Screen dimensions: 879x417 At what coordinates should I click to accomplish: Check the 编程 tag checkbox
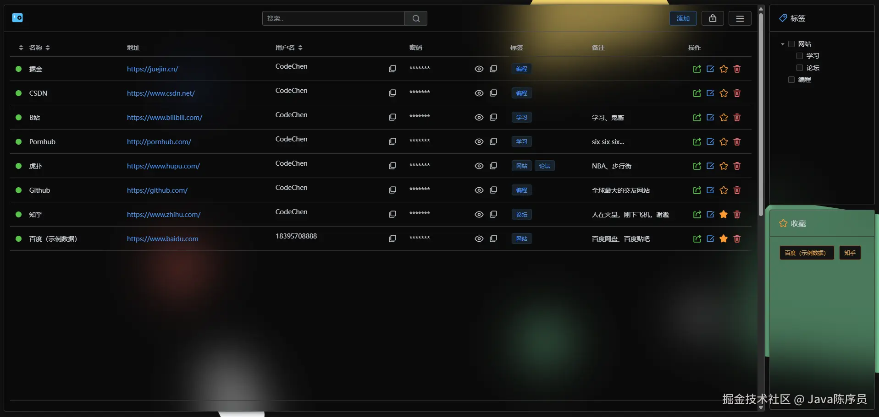[791, 80]
